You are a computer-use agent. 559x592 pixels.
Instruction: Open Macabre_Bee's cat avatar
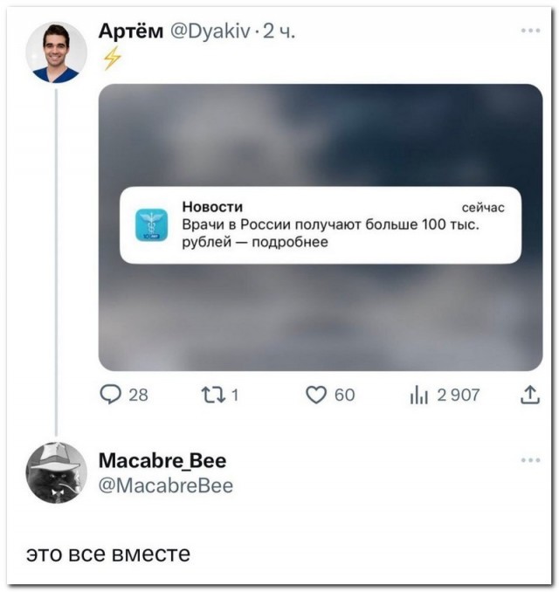pyautogui.click(x=56, y=472)
